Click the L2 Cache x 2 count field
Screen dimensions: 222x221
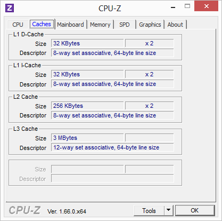150,106
